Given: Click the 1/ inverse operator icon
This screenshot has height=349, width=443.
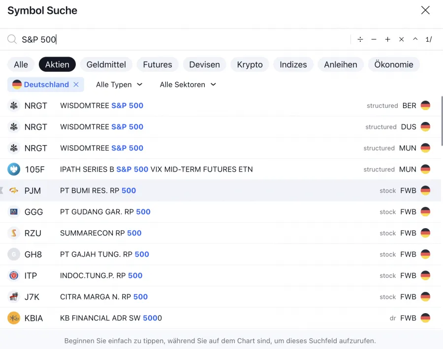Looking at the screenshot, I should [x=429, y=39].
